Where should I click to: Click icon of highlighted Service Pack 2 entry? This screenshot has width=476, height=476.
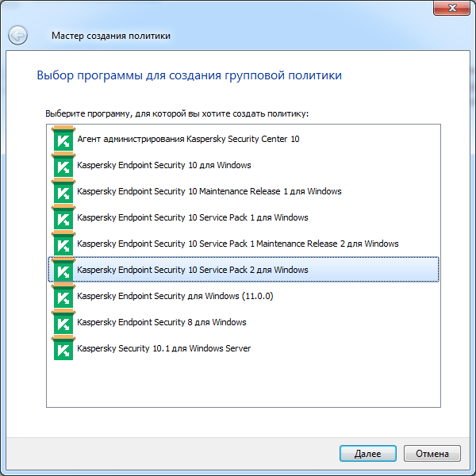click(x=63, y=269)
